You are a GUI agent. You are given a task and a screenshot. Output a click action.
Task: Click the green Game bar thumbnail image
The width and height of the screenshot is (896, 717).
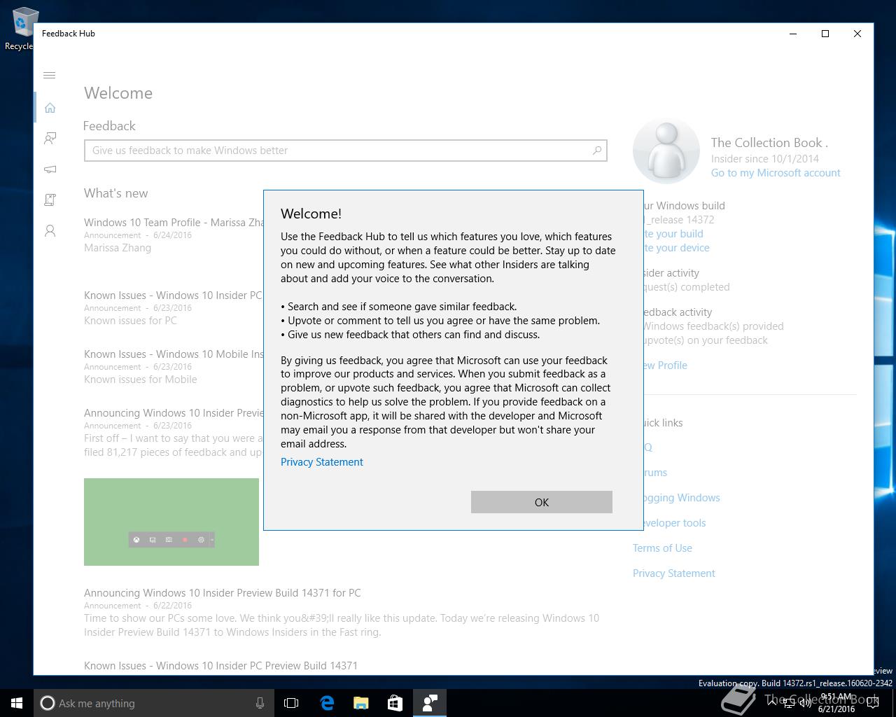[x=171, y=522]
